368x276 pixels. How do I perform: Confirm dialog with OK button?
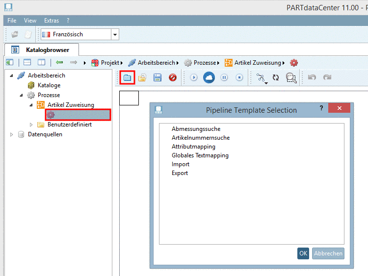coord(303,253)
